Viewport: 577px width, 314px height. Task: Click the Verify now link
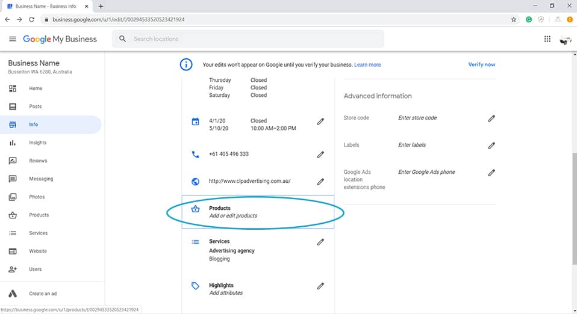pyautogui.click(x=481, y=64)
